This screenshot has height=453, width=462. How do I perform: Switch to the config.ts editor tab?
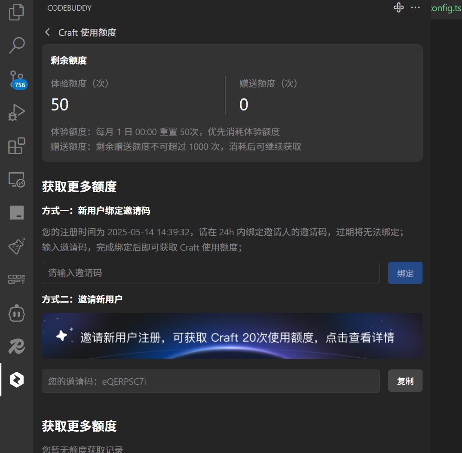(446, 8)
